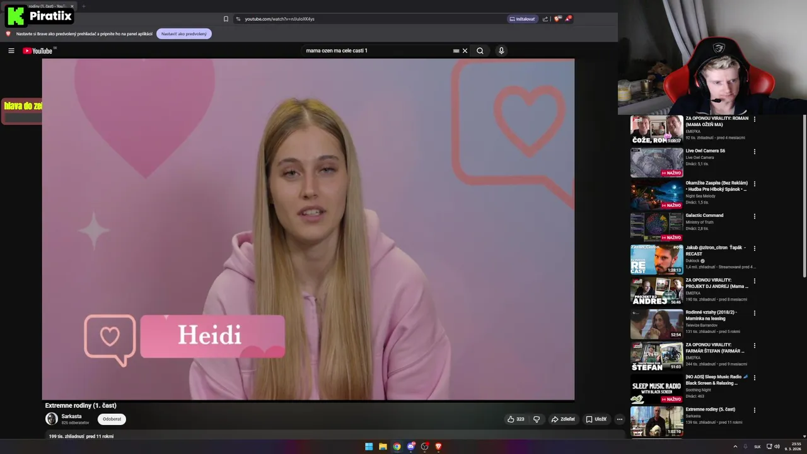
Task: Click the YouTube search text field
Action: [375, 50]
